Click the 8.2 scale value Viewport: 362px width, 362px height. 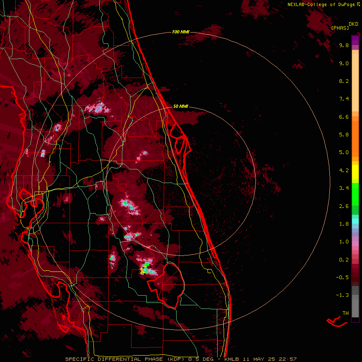[344, 81]
